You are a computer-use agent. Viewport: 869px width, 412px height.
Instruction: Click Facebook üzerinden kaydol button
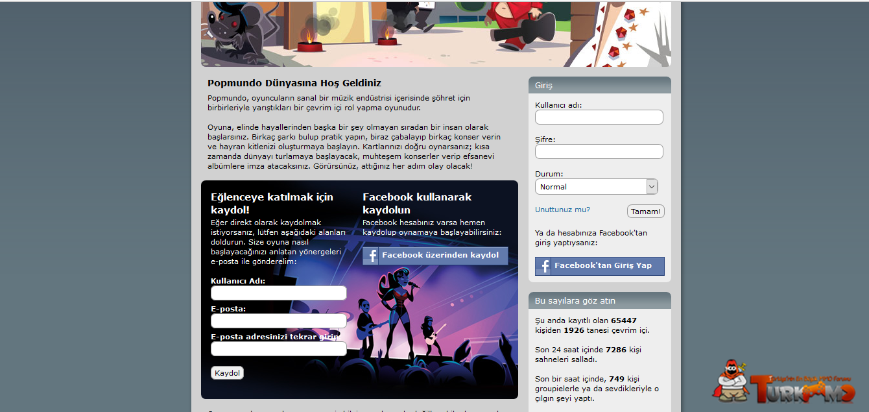pos(435,256)
